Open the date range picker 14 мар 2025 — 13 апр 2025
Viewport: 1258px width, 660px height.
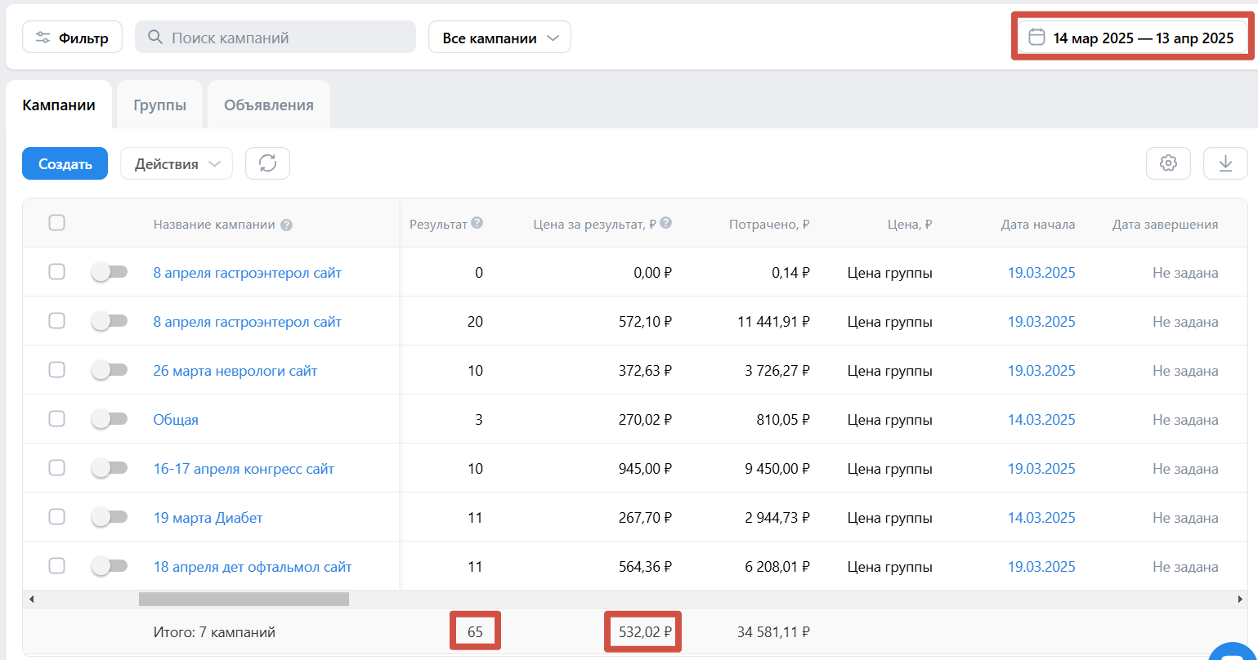[1131, 38]
